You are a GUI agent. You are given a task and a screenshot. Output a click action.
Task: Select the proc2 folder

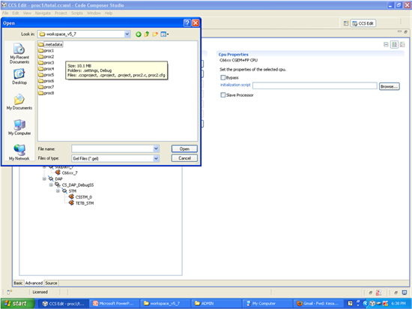coord(46,56)
